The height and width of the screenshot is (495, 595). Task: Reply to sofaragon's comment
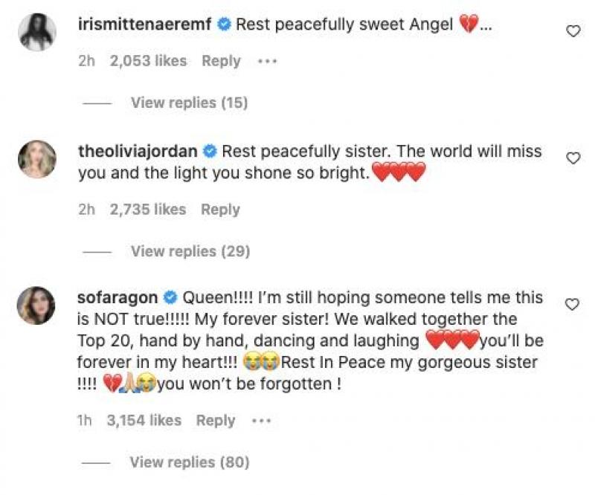[216, 421]
